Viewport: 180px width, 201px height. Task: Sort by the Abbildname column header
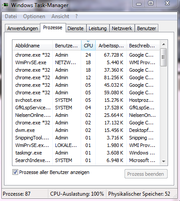32,46
